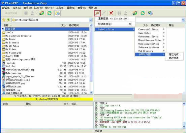
Task: Open the 会话 menu
Action: point(6,8)
